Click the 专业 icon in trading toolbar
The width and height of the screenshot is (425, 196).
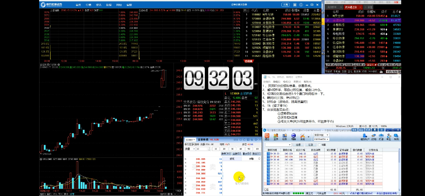pyautogui.click(x=389, y=137)
